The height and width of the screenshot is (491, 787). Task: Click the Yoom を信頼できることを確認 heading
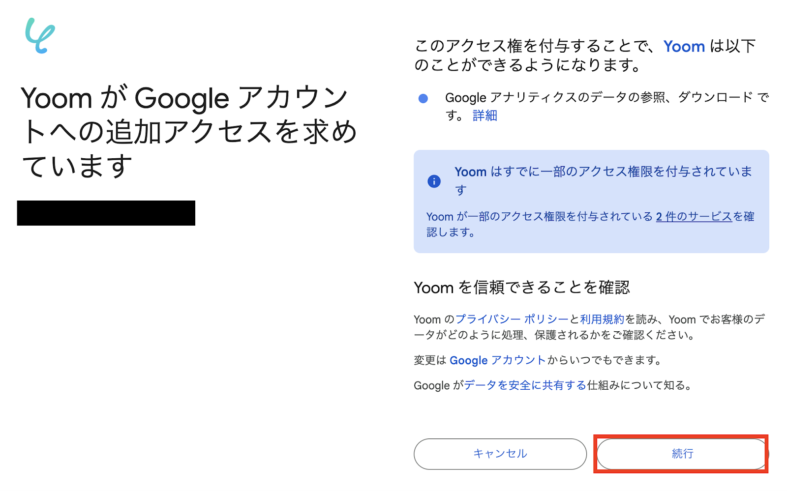tap(521, 288)
